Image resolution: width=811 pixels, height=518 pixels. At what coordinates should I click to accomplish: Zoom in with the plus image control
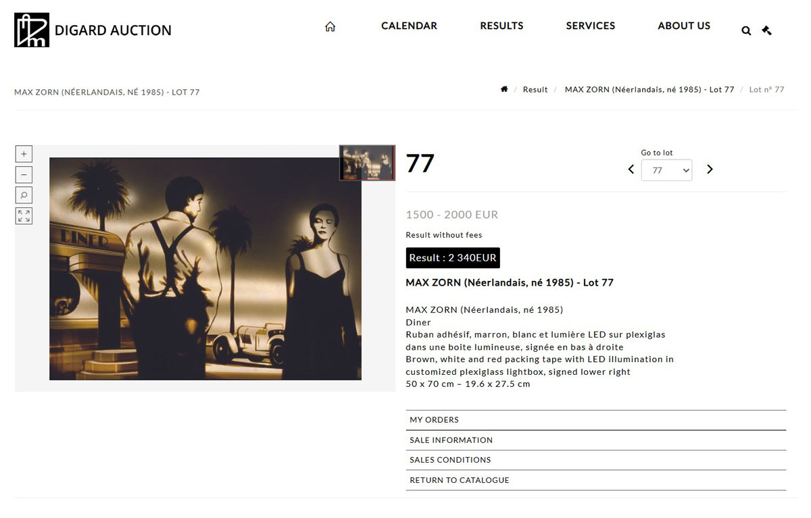(x=24, y=154)
